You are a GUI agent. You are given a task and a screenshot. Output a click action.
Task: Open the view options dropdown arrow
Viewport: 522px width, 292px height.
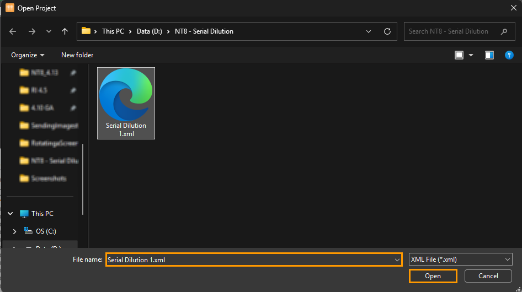coord(471,55)
